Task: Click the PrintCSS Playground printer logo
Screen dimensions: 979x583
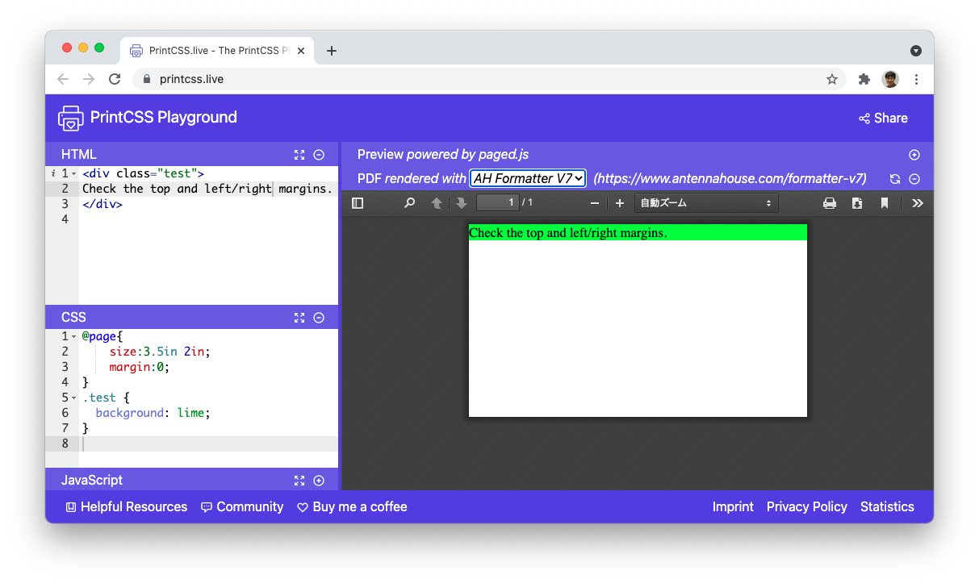Action: [70, 118]
